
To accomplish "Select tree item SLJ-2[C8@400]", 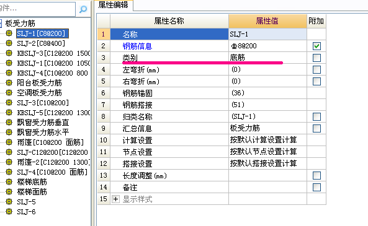I will point(41,43).
